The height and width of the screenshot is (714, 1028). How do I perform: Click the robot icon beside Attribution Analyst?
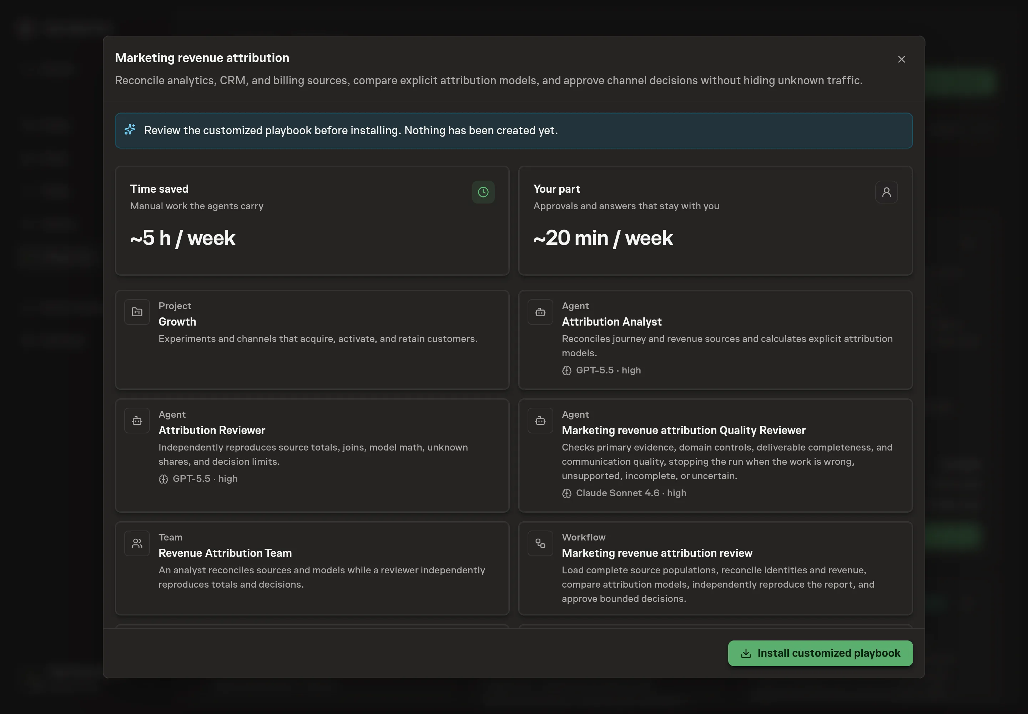coord(540,312)
